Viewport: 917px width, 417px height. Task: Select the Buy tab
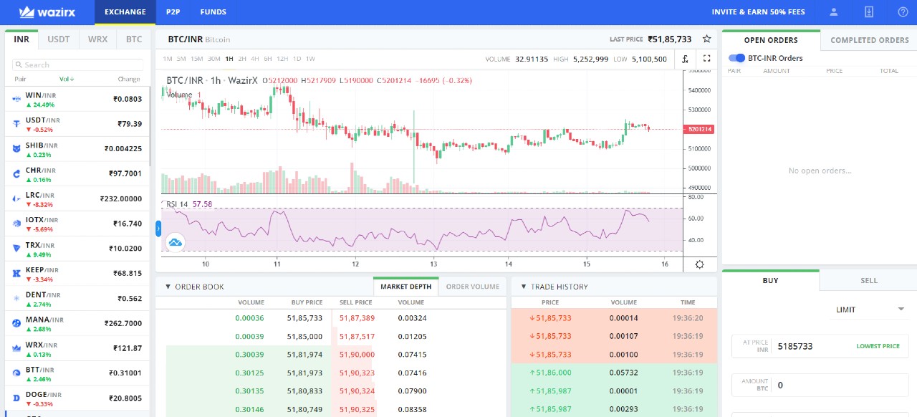point(770,280)
